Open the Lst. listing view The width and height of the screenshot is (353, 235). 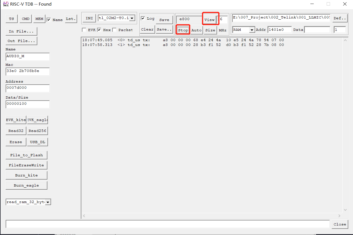point(71,18)
